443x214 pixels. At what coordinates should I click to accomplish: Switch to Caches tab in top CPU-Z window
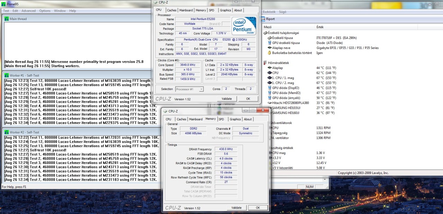click(172, 10)
